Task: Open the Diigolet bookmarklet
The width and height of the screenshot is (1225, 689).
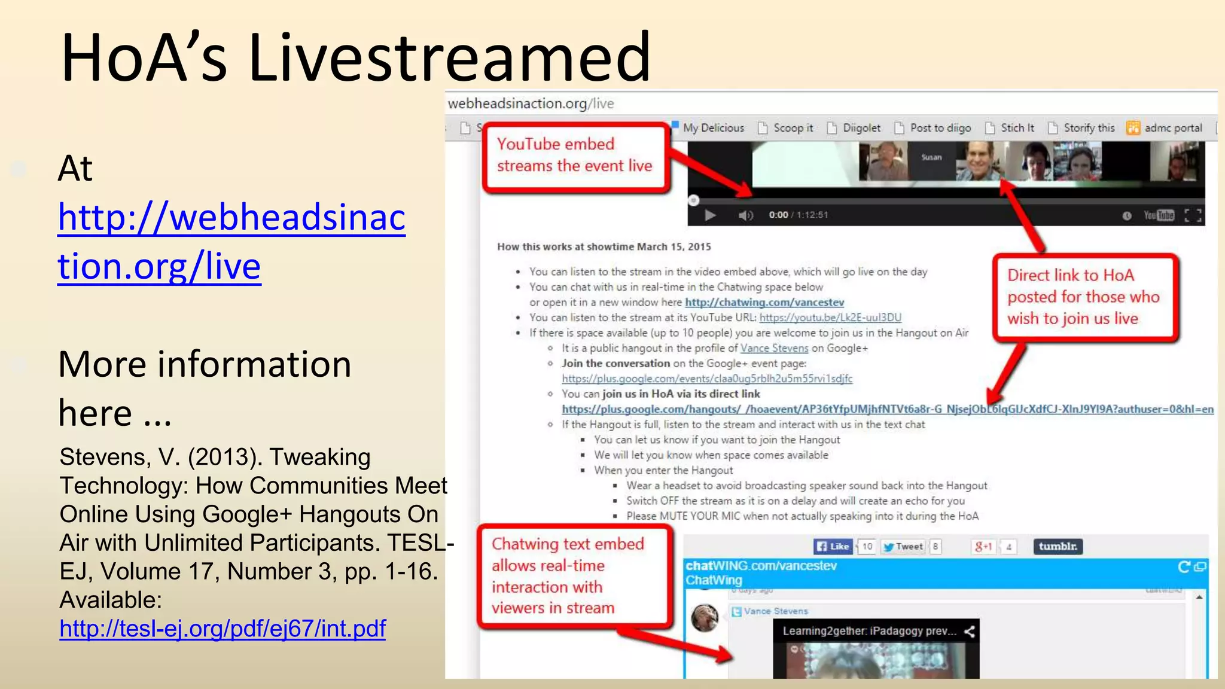Action: (x=854, y=128)
